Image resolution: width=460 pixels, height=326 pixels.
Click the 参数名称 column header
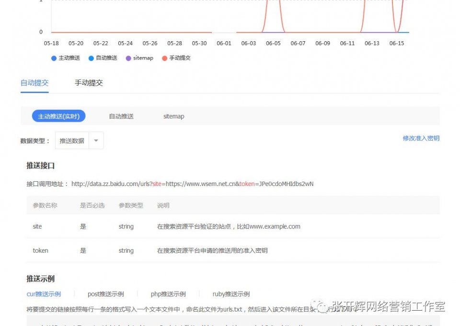[45, 205]
